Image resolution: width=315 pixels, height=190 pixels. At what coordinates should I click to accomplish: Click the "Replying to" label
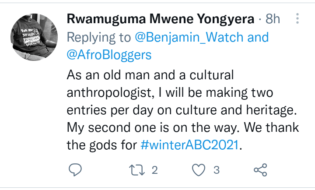click(x=98, y=38)
